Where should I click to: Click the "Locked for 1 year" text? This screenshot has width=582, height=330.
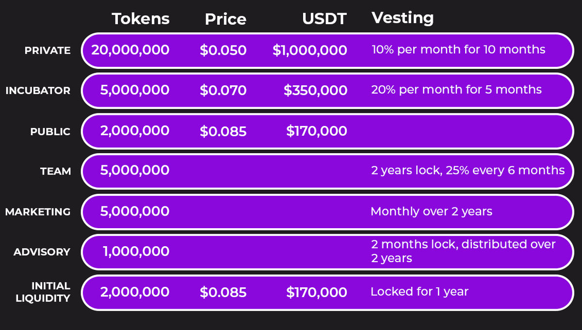(419, 292)
